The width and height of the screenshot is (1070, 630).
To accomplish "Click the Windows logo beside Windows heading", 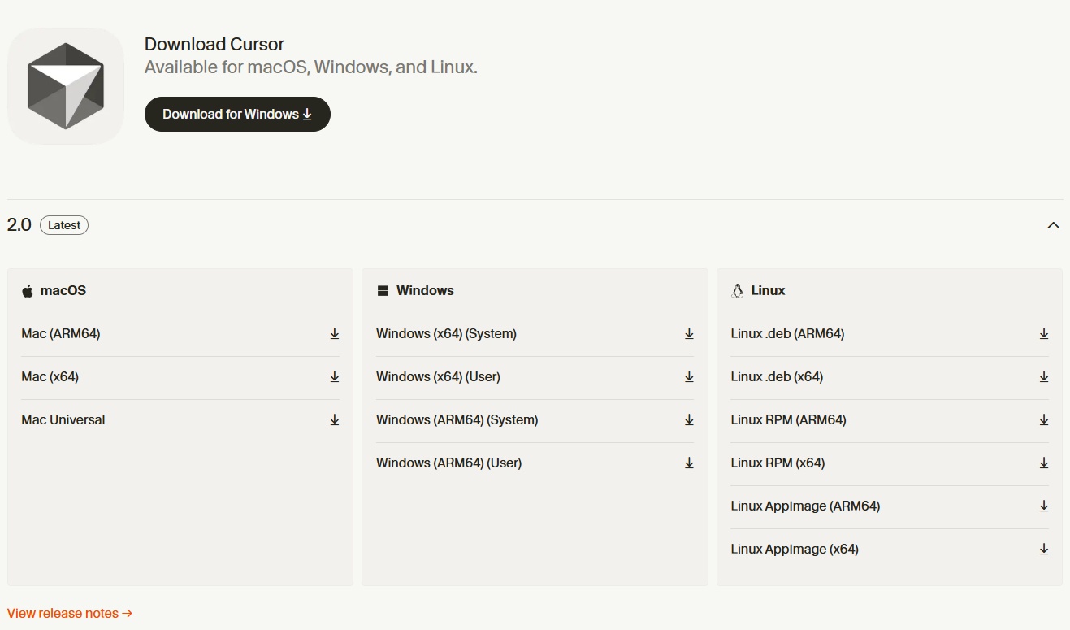I will [x=383, y=291].
